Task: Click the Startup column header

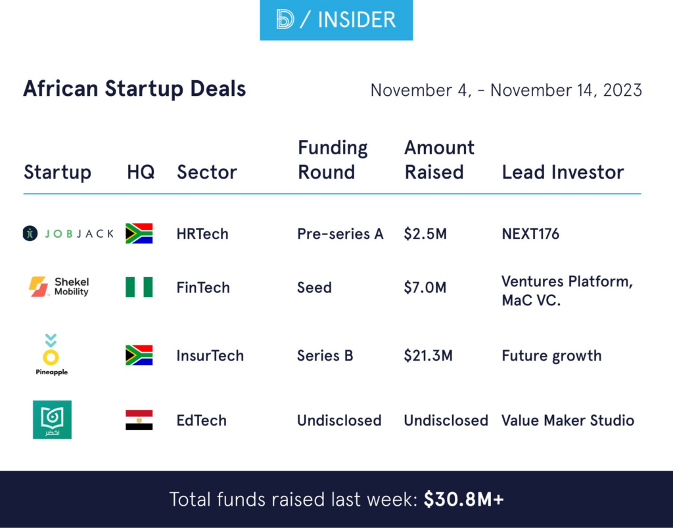Action: [57, 172]
